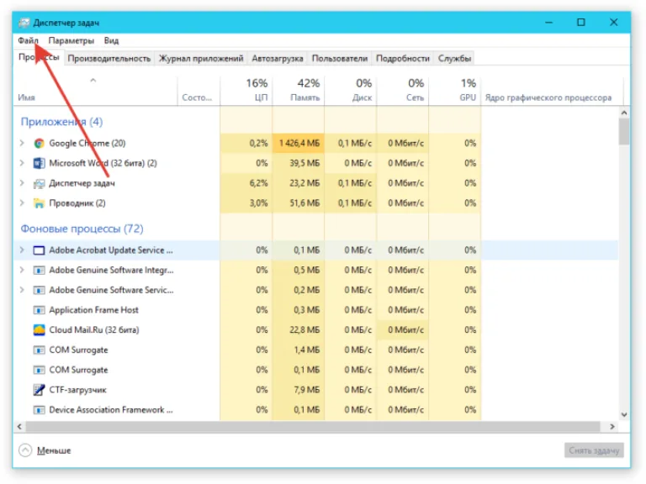The height and width of the screenshot is (484, 646).
Task: Click the Состо... column header
Action: [199, 91]
